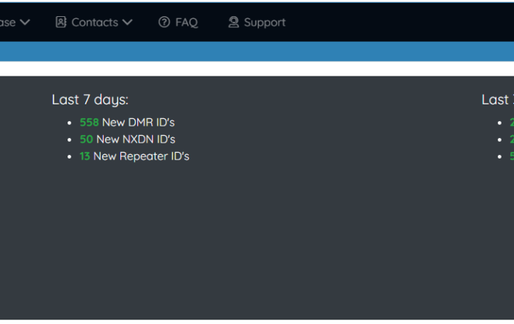Screen dimensions: 514x324
Task: Select the 'Last 7 days:' heading
Action: click(x=90, y=100)
